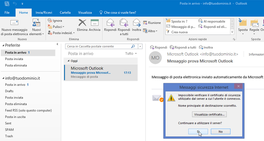The width and height of the screenshot is (264, 141).
Task: Open the Drafts folder
Action: [x=9, y=91]
